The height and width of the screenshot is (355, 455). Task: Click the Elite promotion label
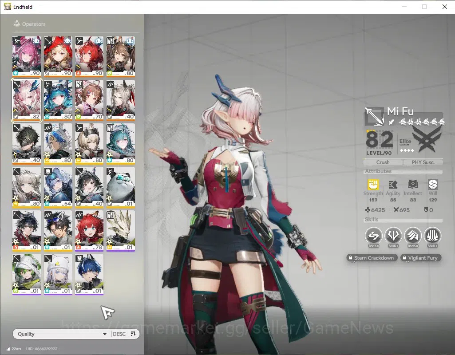click(405, 142)
